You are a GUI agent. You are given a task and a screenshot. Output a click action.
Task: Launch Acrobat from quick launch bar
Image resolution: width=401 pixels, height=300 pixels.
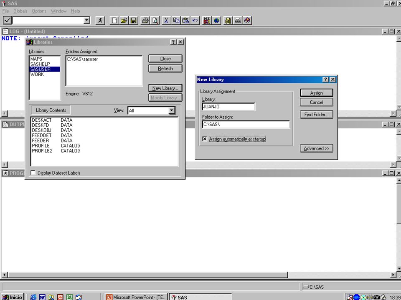(x=60, y=297)
